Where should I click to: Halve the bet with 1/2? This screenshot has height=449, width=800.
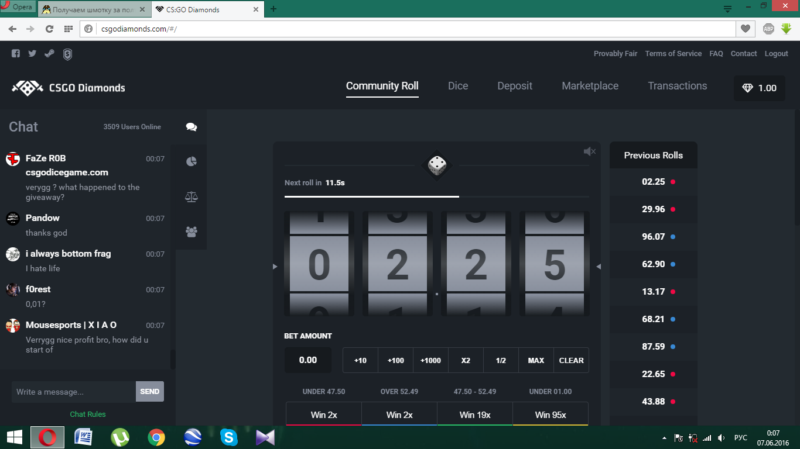tap(501, 360)
